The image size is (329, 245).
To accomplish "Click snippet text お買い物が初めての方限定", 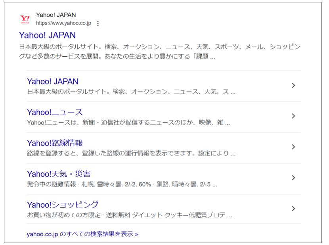I will click(130, 215).
